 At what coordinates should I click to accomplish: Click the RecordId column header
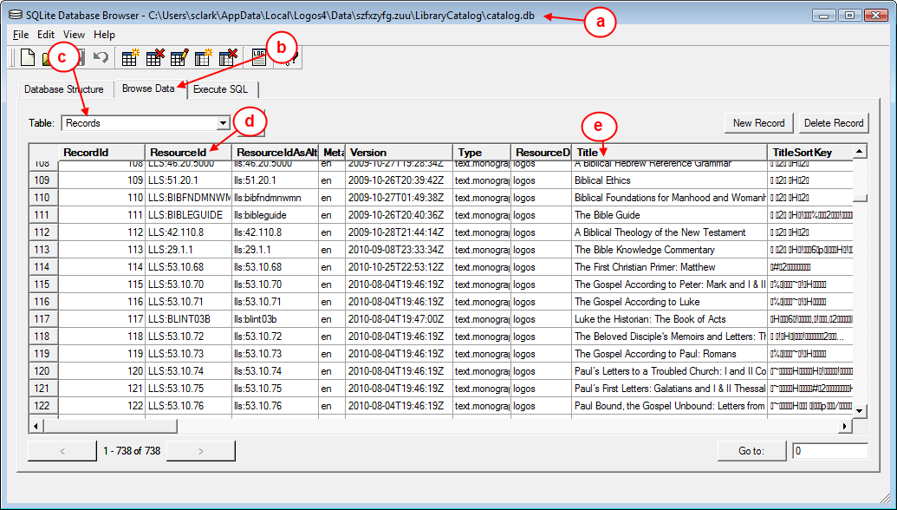pyautogui.click(x=101, y=153)
